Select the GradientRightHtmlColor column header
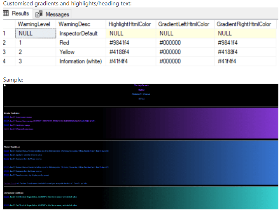The image size is (280, 211). coord(244,24)
